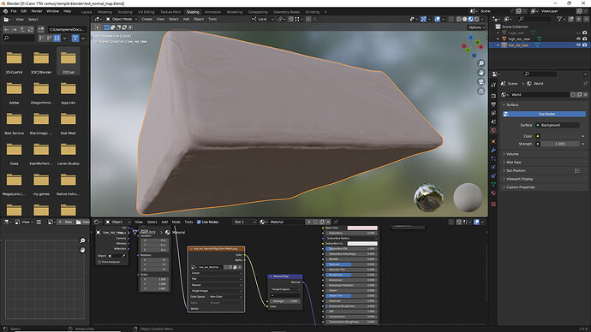
Task: Click the UV editor zoom magnifier icon
Action: click(x=82, y=240)
